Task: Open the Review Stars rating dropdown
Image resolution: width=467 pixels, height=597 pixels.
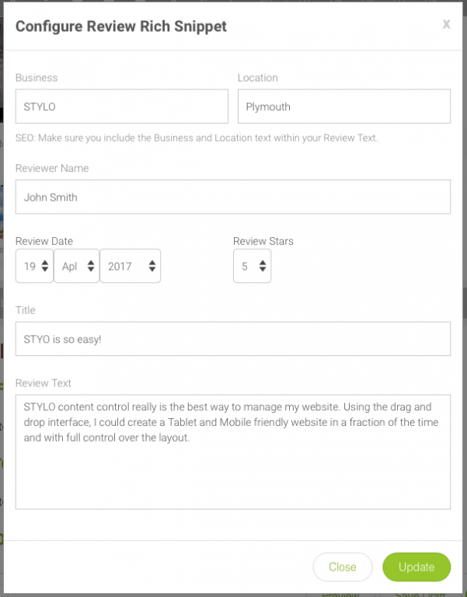Action: 252,266
